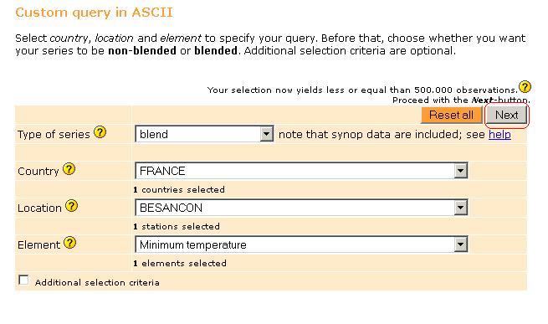This screenshot has width=548, height=324.
Task: Show help for the Location field
Action: 72,206
